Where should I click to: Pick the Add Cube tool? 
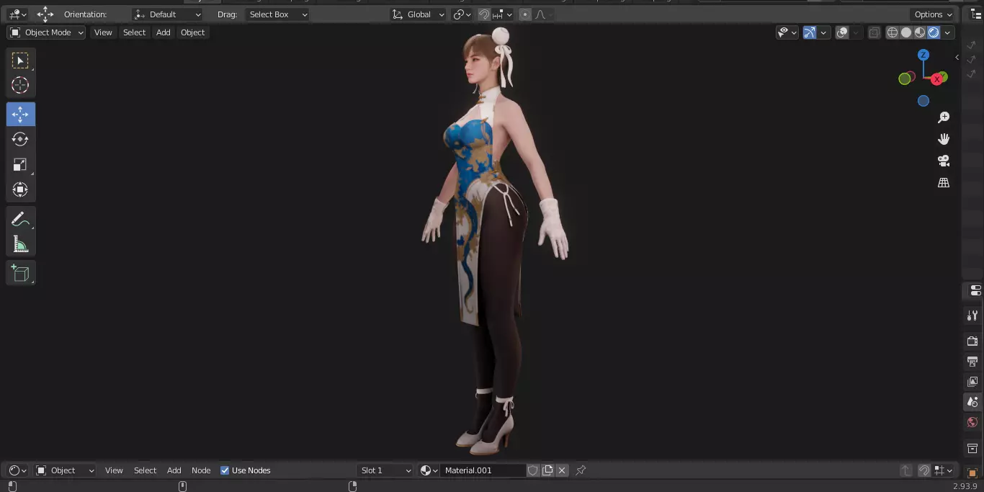(x=20, y=273)
